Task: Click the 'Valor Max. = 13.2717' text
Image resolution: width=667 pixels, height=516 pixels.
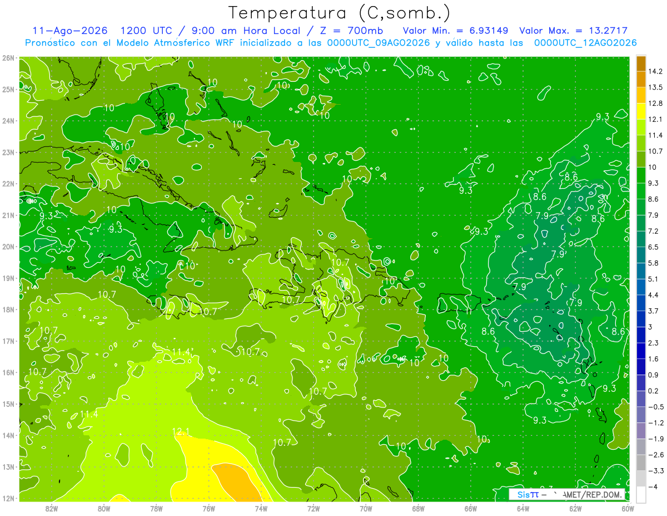Action: click(x=574, y=31)
